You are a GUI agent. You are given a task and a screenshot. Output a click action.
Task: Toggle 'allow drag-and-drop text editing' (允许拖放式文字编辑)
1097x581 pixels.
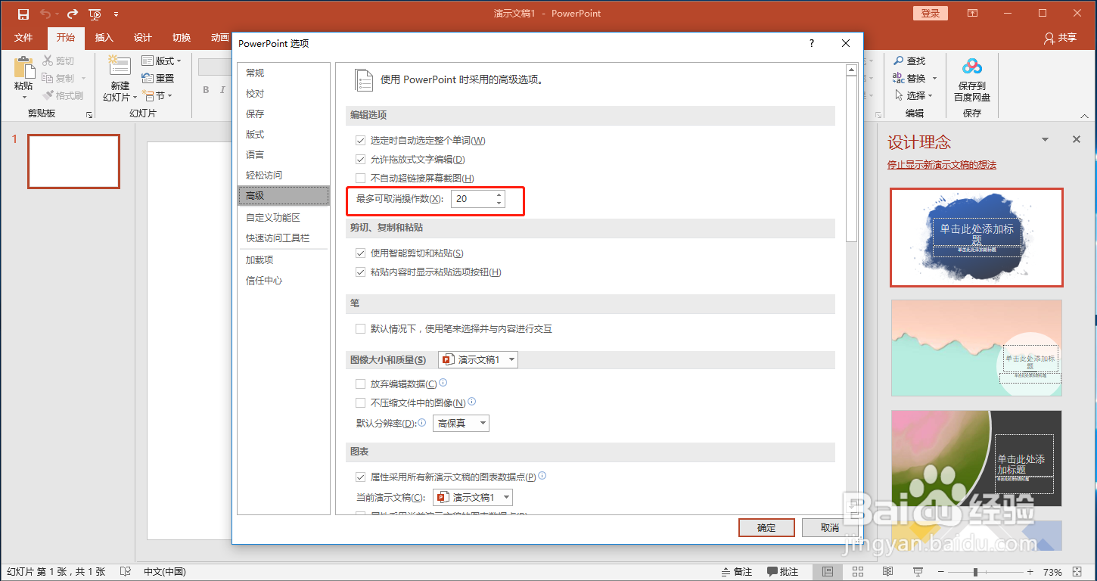(x=361, y=160)
